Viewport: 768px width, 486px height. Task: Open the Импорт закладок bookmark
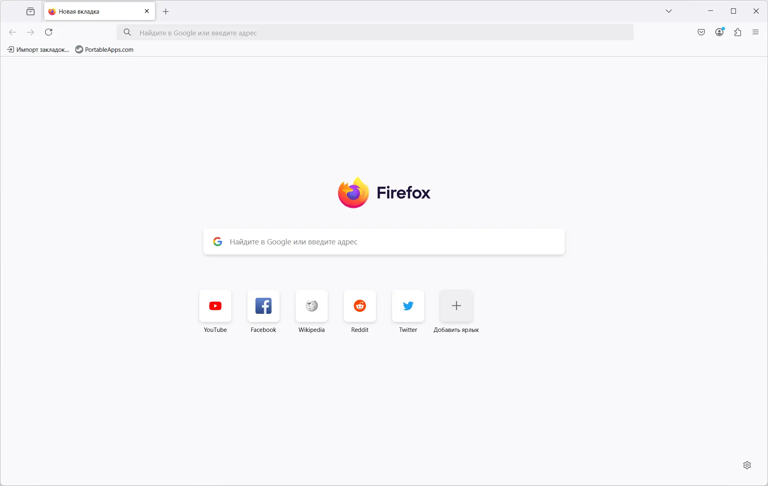(x=38, y=49)
